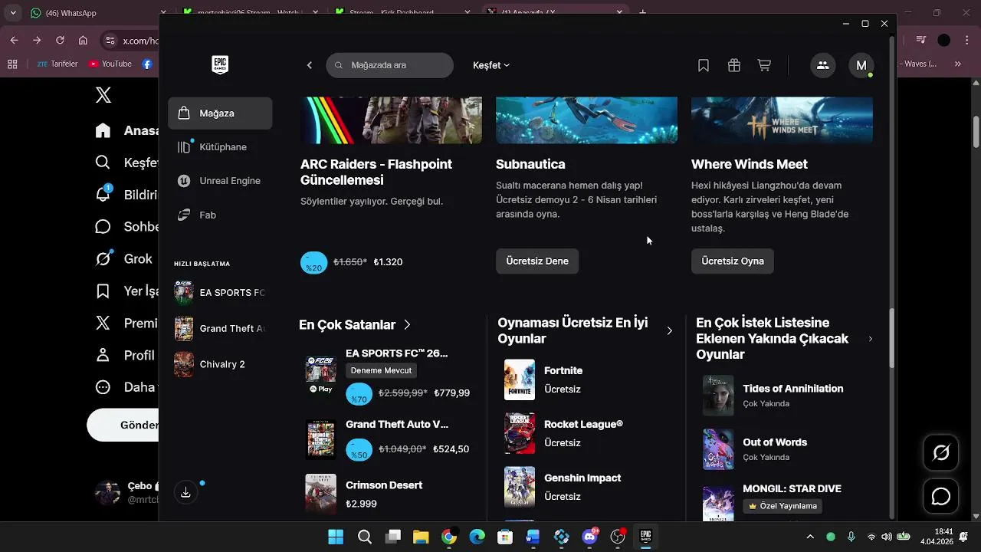Open Subnautica title link
The image size is (981, 552).
point(530,164)
